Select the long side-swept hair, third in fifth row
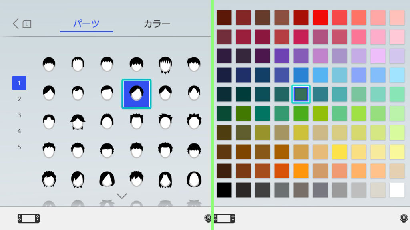The width and height of the screenshot is (410, 230). [107, 179]
